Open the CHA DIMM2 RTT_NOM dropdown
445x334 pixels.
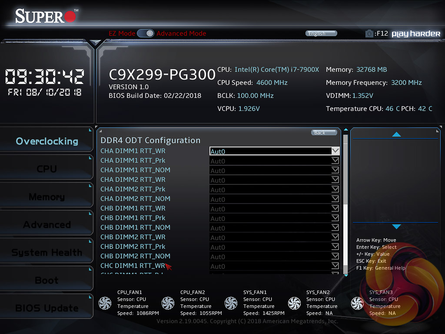pos(274,199)
